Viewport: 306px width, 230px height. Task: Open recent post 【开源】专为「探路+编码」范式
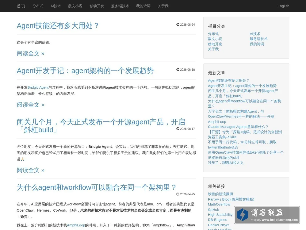[245, 134]
